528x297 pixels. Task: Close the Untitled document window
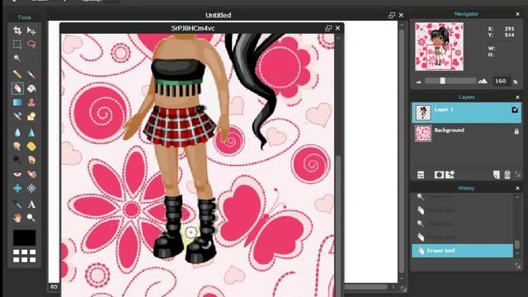[x=401, y=15]
